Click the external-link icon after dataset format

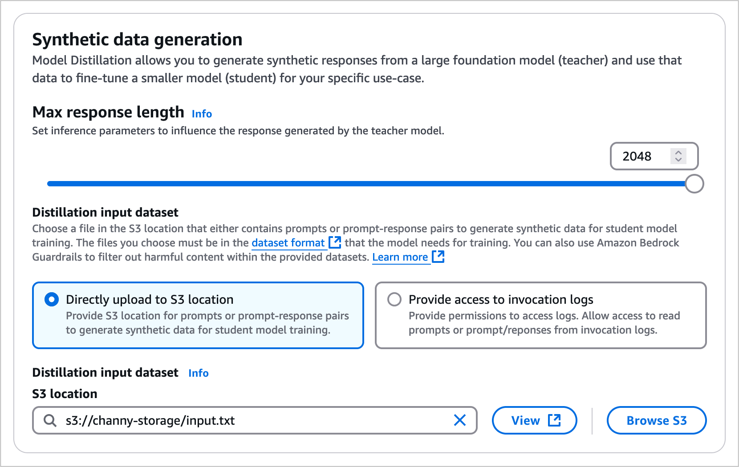(335, 242)
